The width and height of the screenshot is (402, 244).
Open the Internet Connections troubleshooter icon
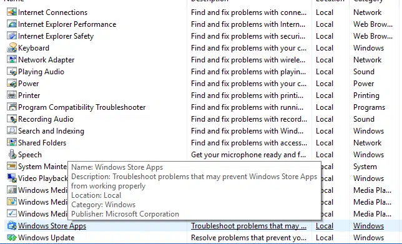[x=12, y=12]
